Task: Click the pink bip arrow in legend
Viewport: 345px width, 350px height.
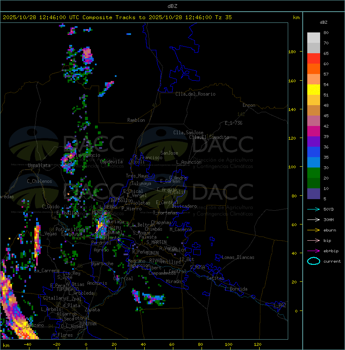Action: click(x=313, y=240)
